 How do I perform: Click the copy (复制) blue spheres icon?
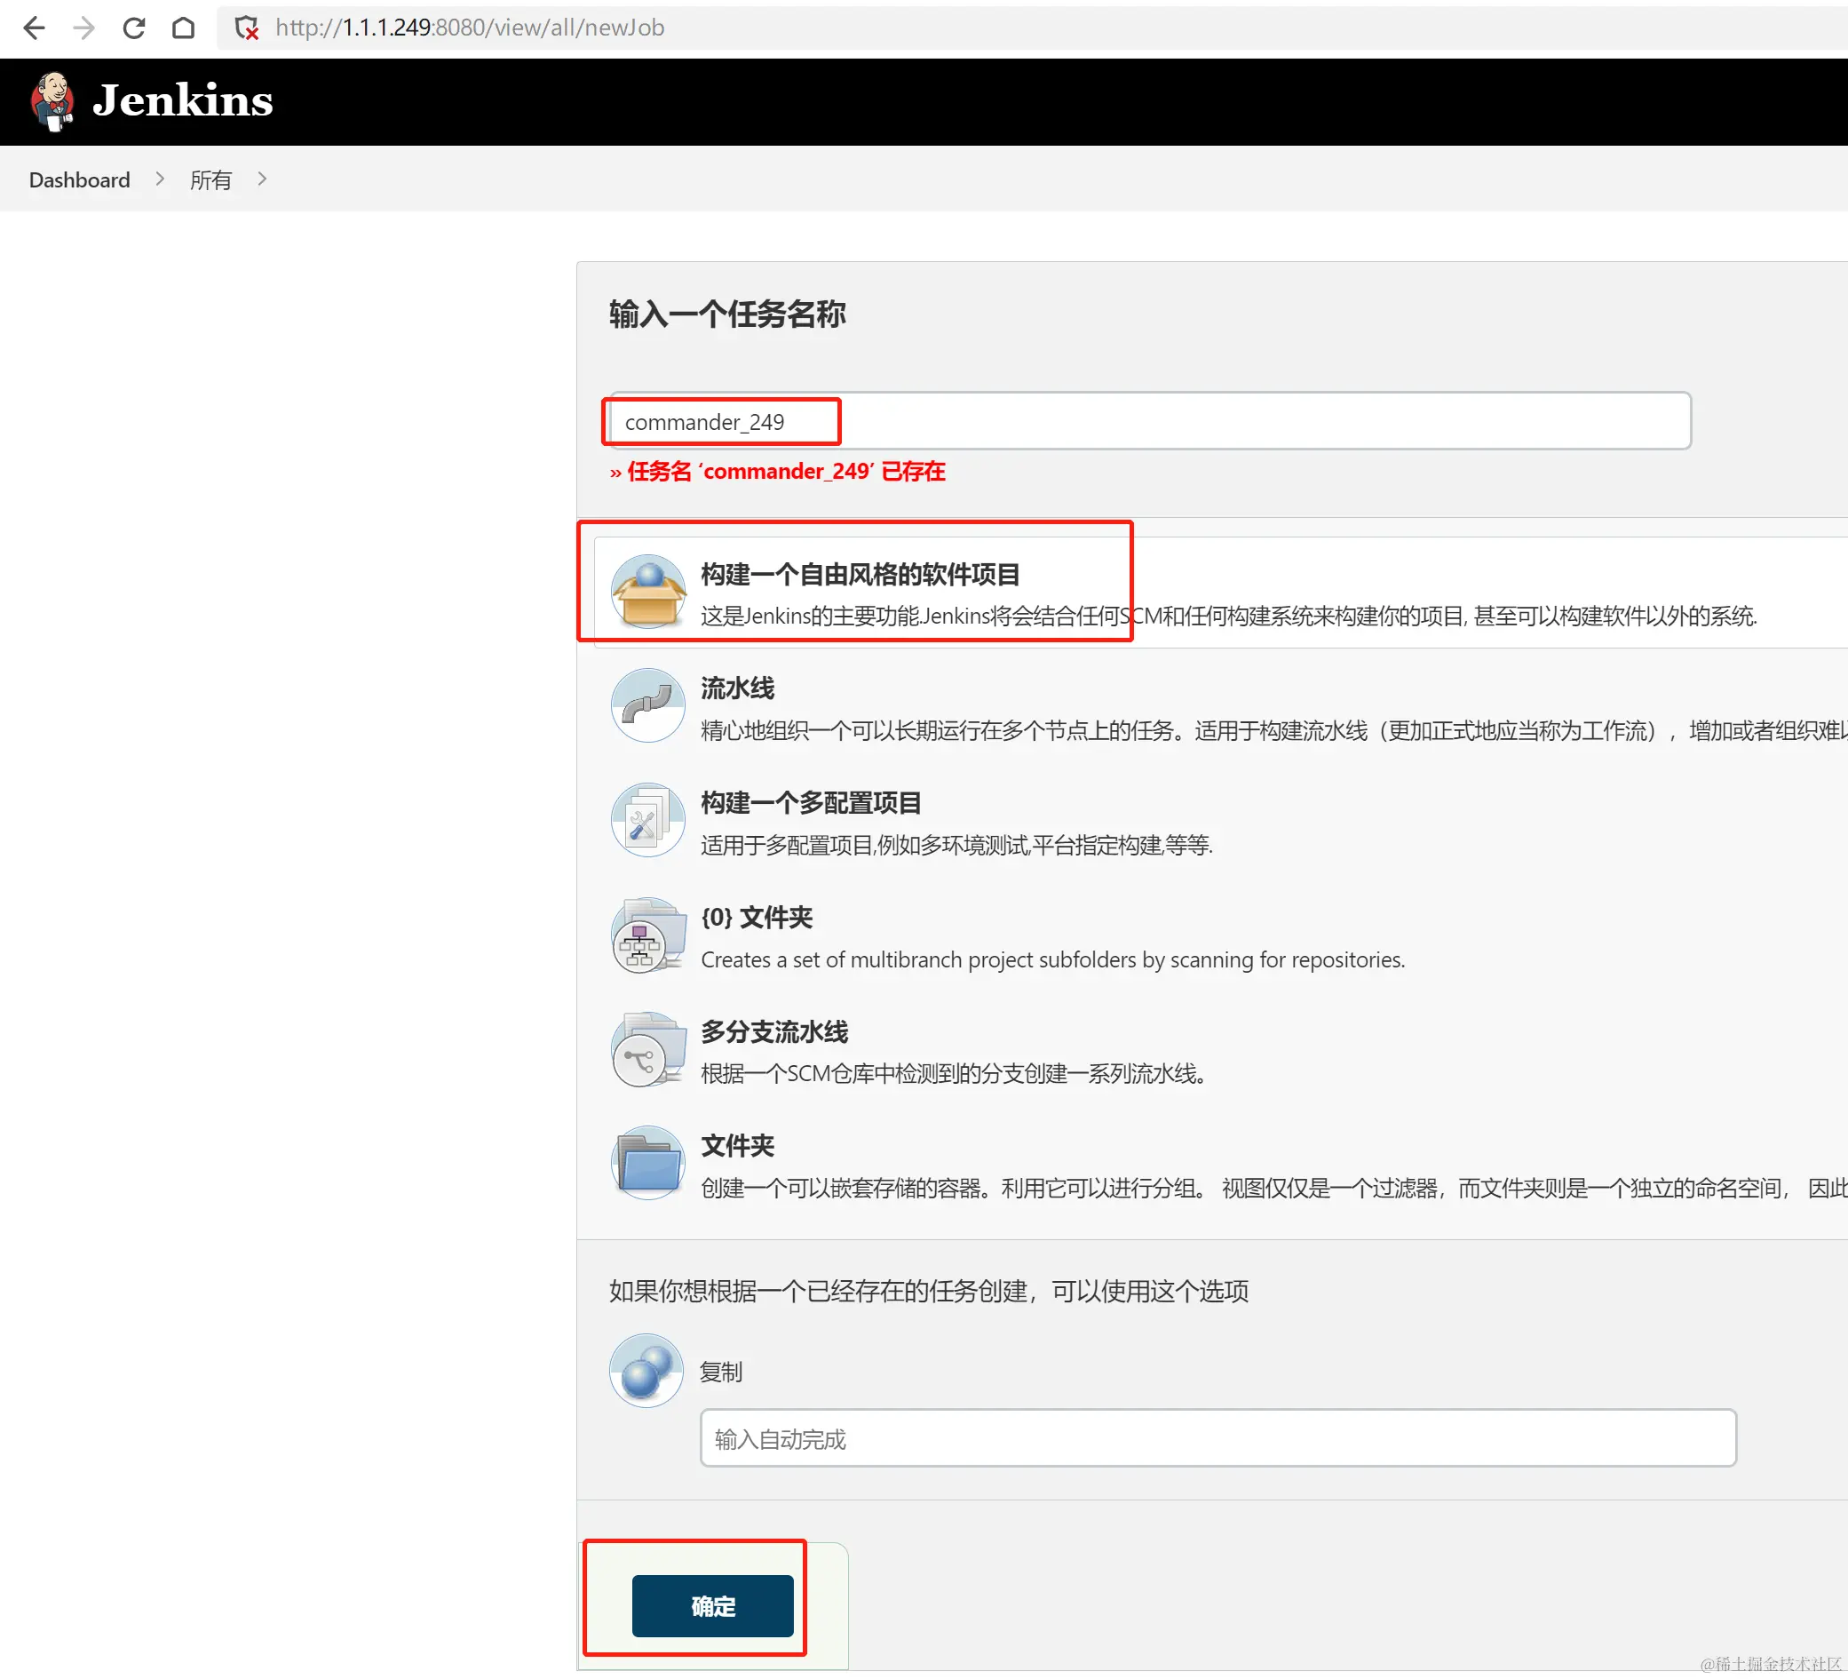[x=646, y=1370]
